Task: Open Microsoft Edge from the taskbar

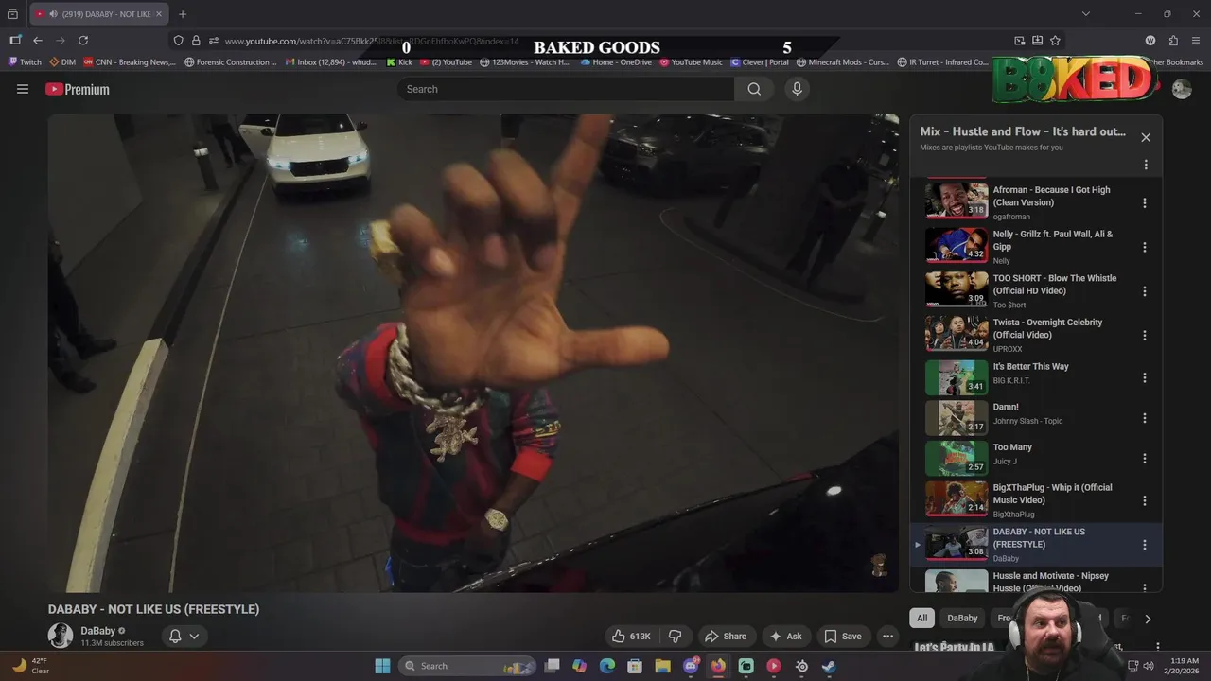Action: [x=607, y=666]
